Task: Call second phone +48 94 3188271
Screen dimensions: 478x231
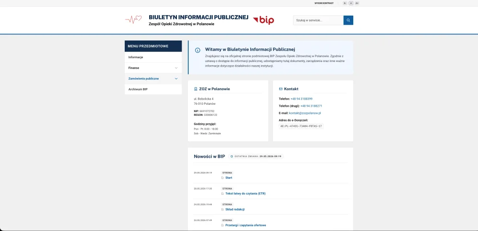Action: coord(311,106)
